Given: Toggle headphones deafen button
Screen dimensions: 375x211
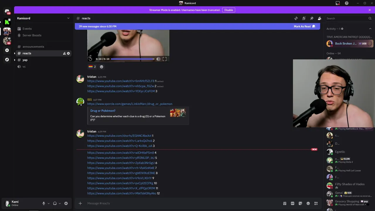Looking at the screenshot, I should point(55,203).
